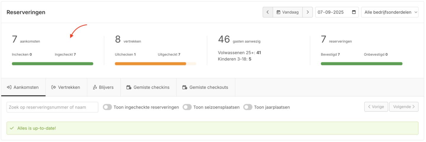The width and height of the screenshot is (426, 142).
Task: Click the Gemiste checkouts calendar icon
Action: (x=184, y=87)
